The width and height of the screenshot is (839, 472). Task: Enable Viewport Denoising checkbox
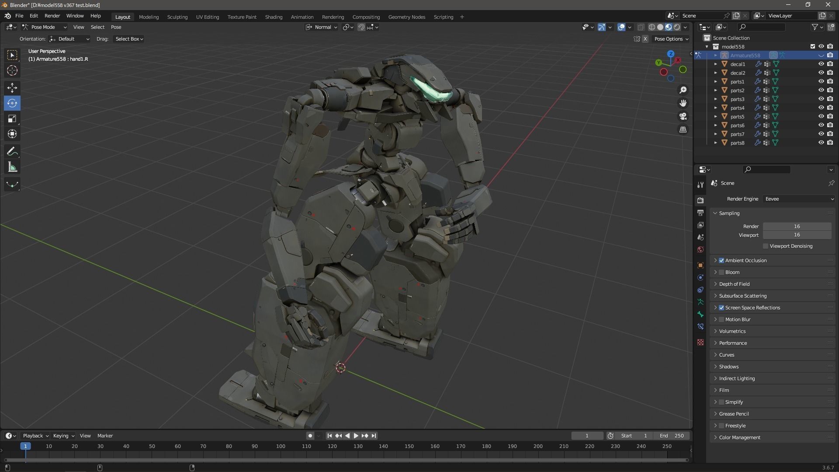coord(766,246)
